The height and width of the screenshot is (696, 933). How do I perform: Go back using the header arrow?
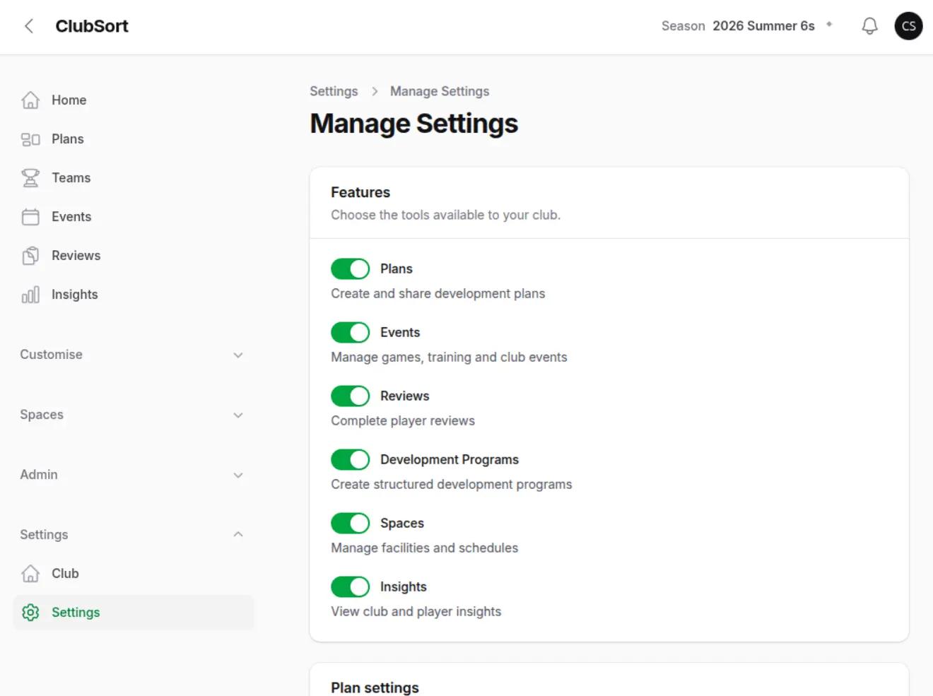[29, 26]
